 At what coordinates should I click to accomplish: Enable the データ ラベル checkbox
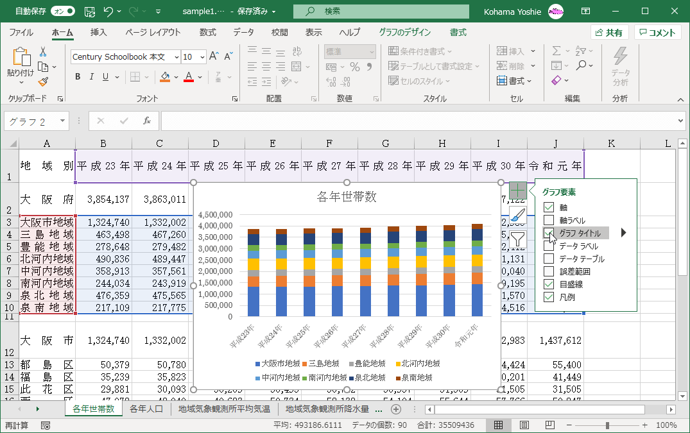click(x=549, y=246)
